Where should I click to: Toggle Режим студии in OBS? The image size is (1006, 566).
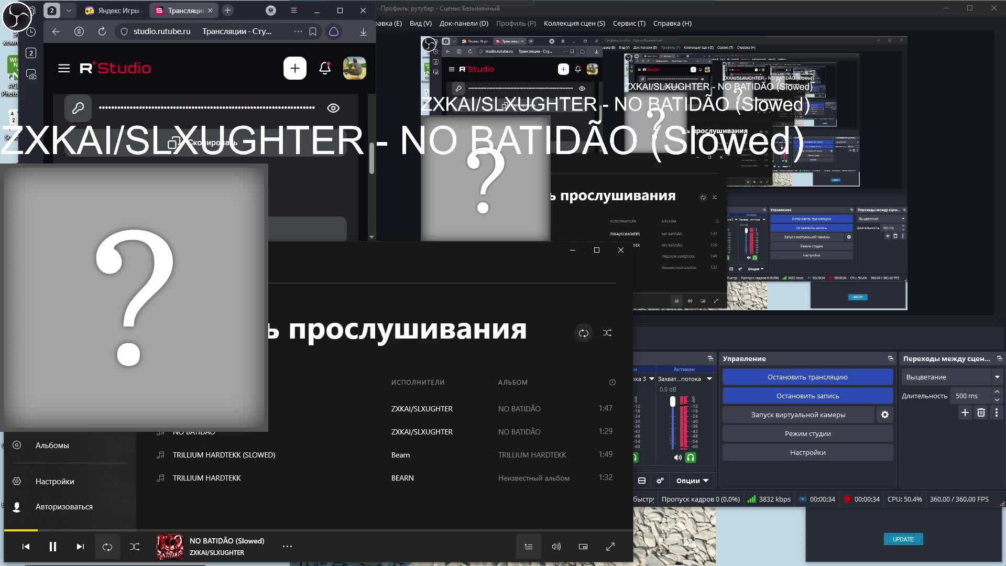click(807, 433)
